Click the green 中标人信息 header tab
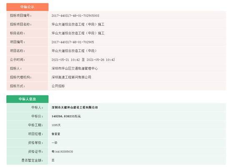Viewport: 231px width, 168px height. pyautogui.click(x=28, y=99)
